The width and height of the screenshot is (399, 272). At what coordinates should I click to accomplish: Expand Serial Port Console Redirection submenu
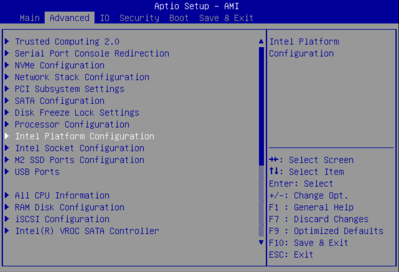point(92,54)
